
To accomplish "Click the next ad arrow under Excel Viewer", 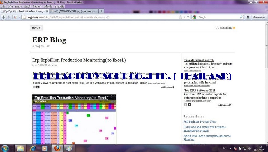I will coord(38,87).
